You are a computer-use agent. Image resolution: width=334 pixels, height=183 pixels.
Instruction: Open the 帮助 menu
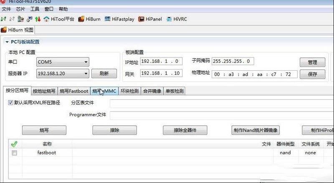(63, 9)
